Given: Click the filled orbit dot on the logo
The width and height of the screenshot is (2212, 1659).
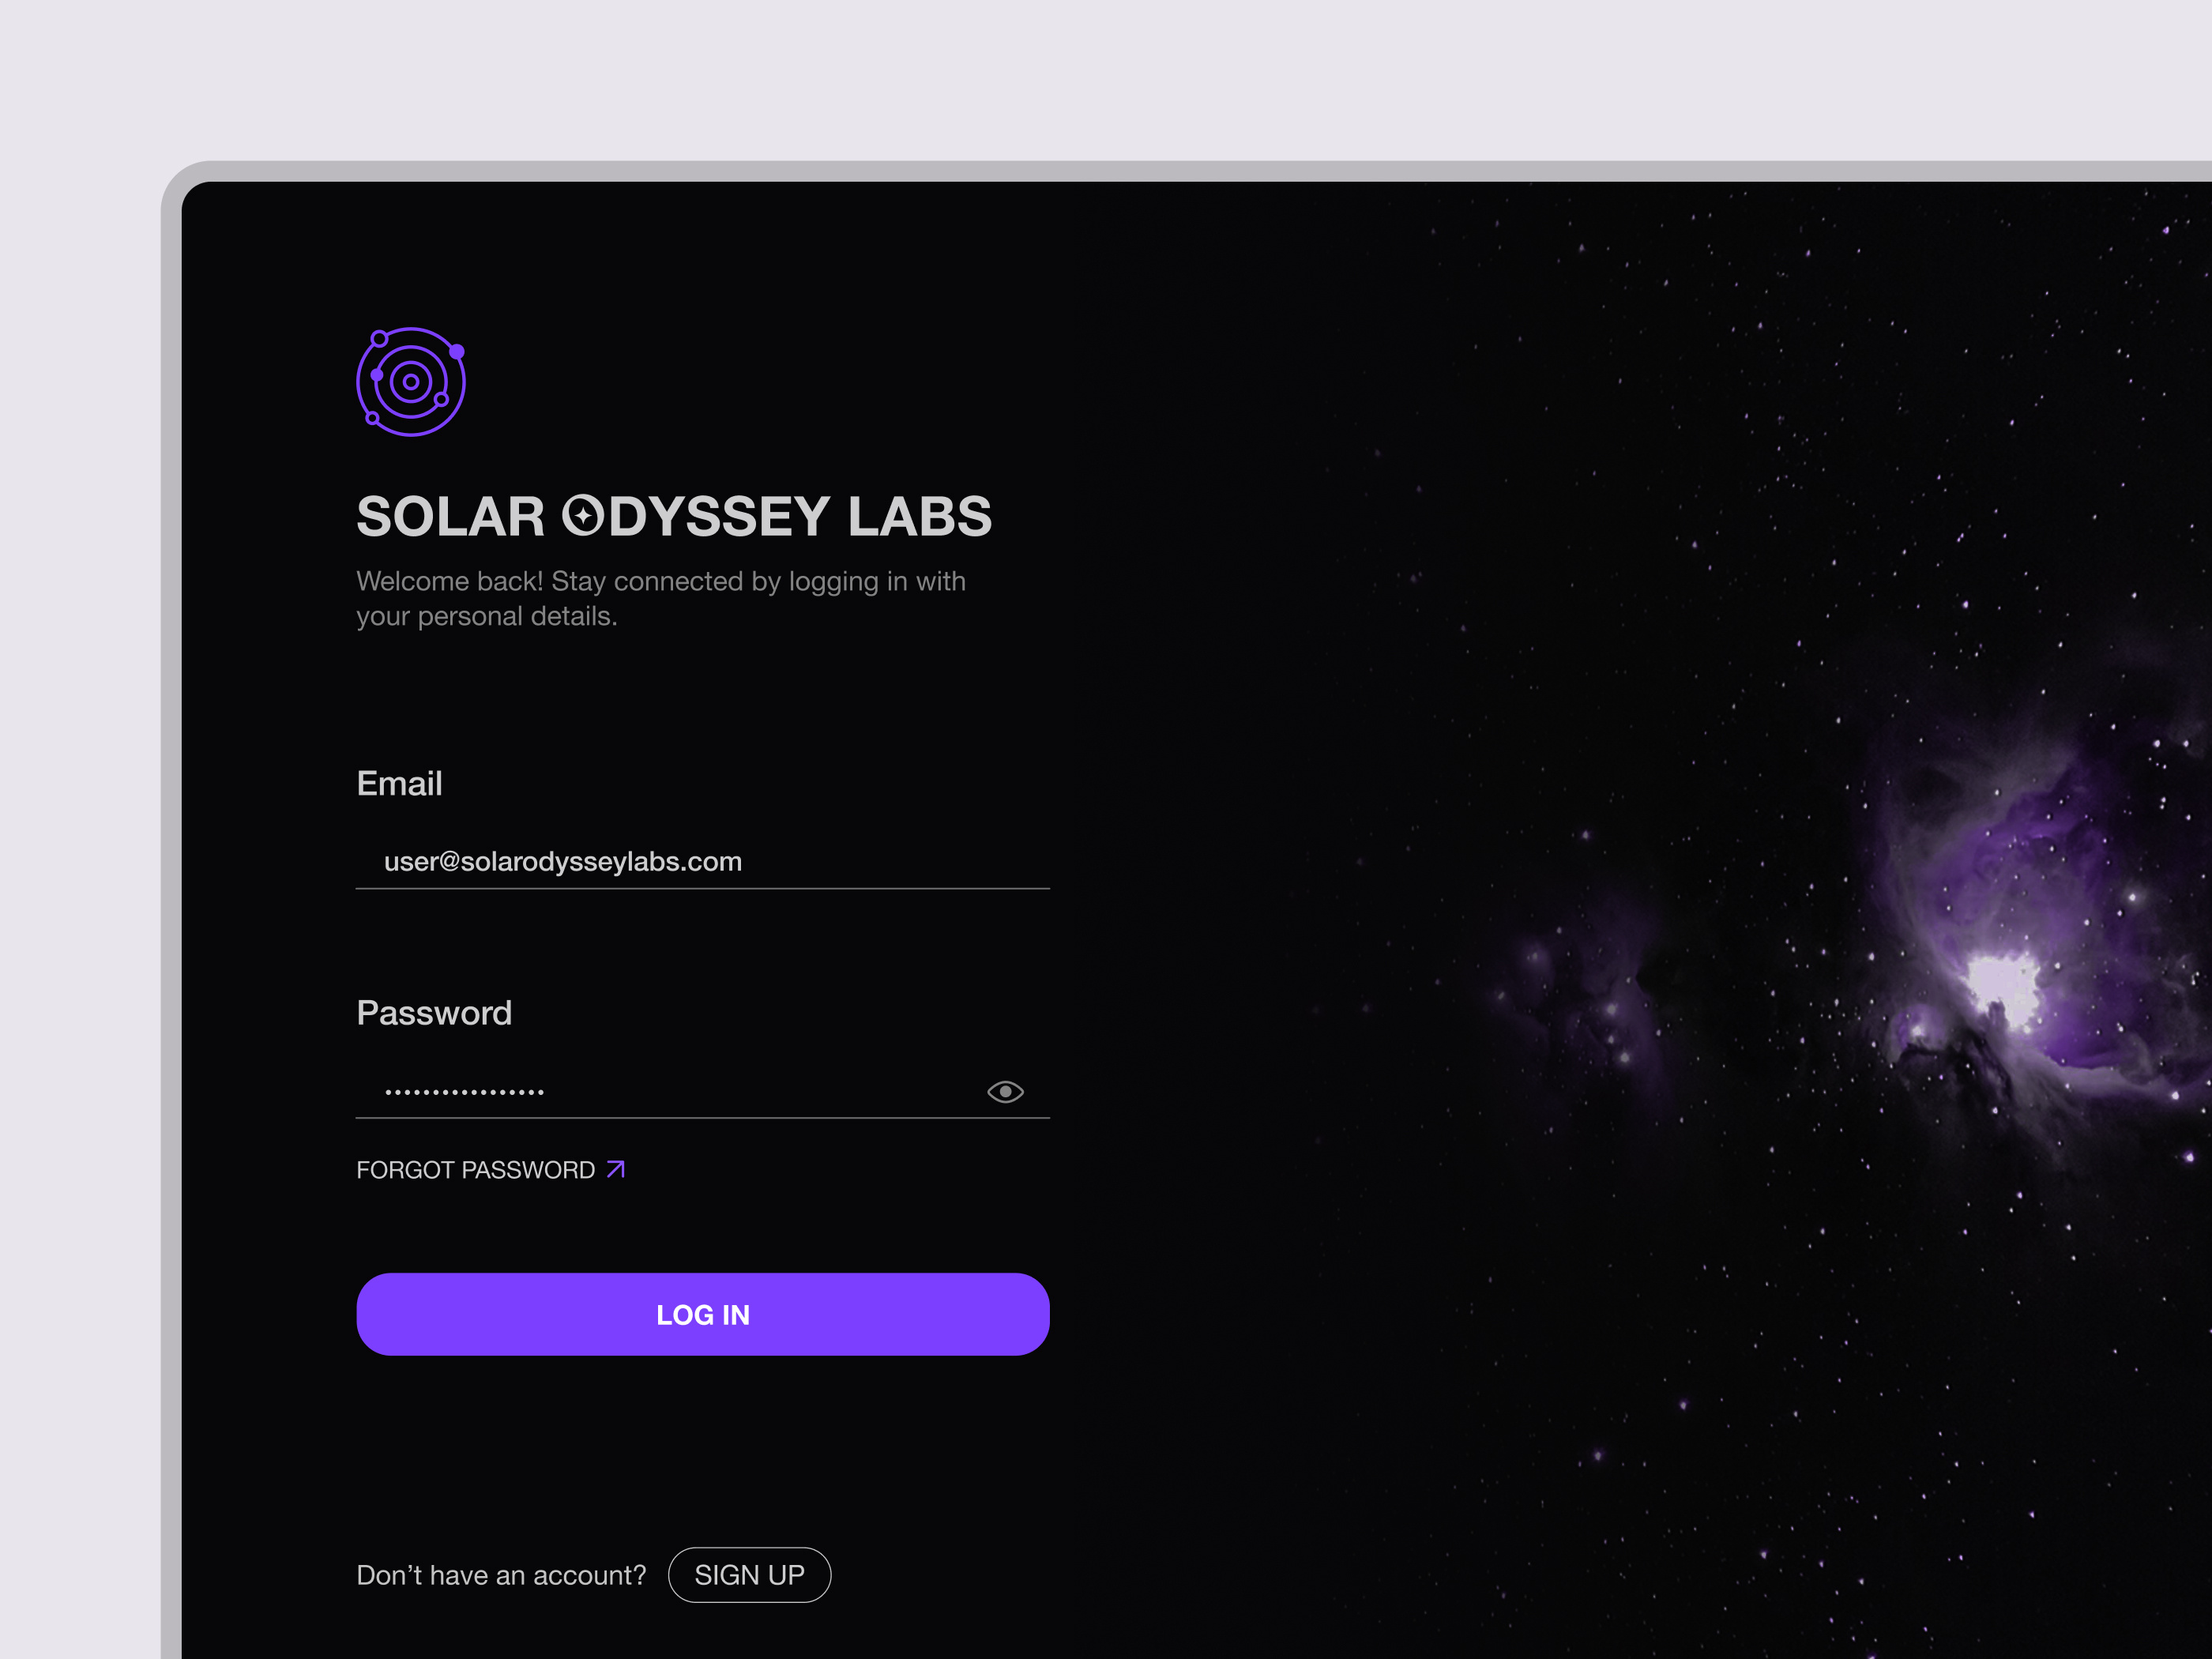Looking at the screenshot, I should coord(457,352).
